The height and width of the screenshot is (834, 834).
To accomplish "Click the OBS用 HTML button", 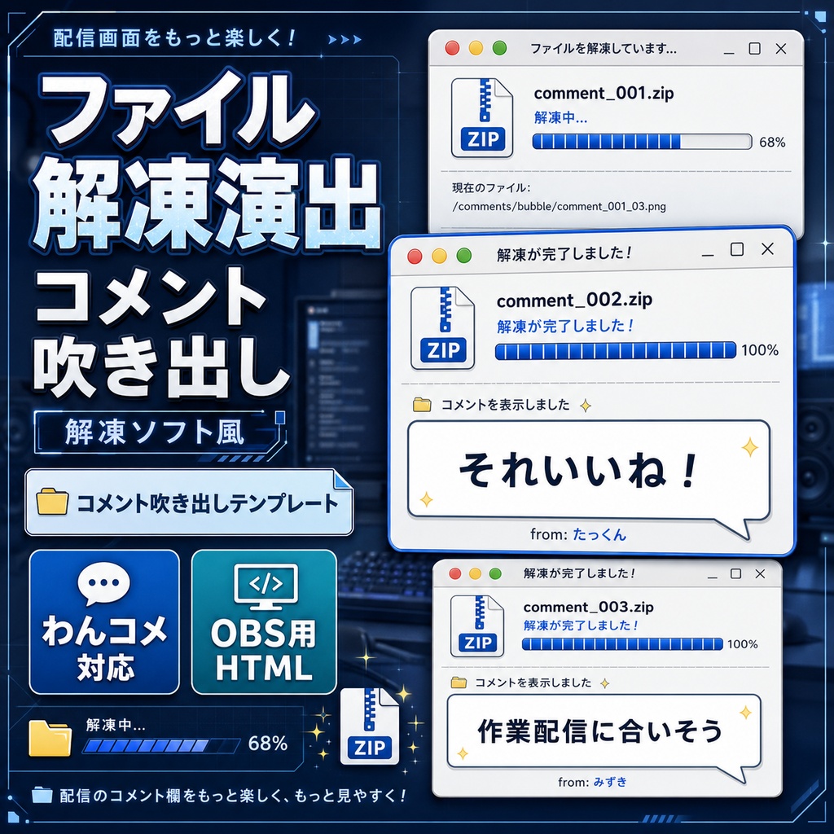I will tap(264, 621).
